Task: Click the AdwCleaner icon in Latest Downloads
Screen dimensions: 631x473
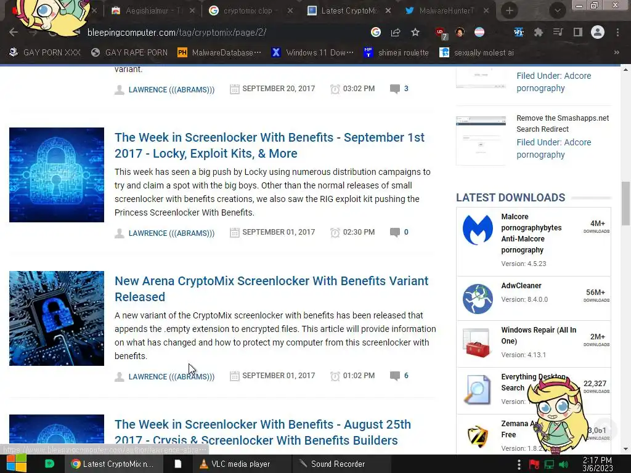Action: point(478,299)
